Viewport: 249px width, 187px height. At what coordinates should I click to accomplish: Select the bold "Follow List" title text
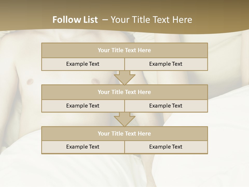pos(75,20)
